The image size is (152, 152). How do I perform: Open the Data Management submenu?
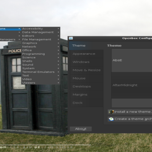41,32
